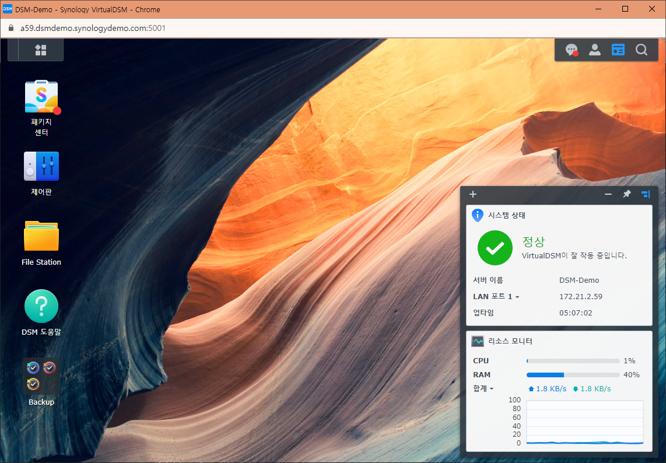
Task: Open the DSM main menu grid icon
Action: [x=41, y=50]
